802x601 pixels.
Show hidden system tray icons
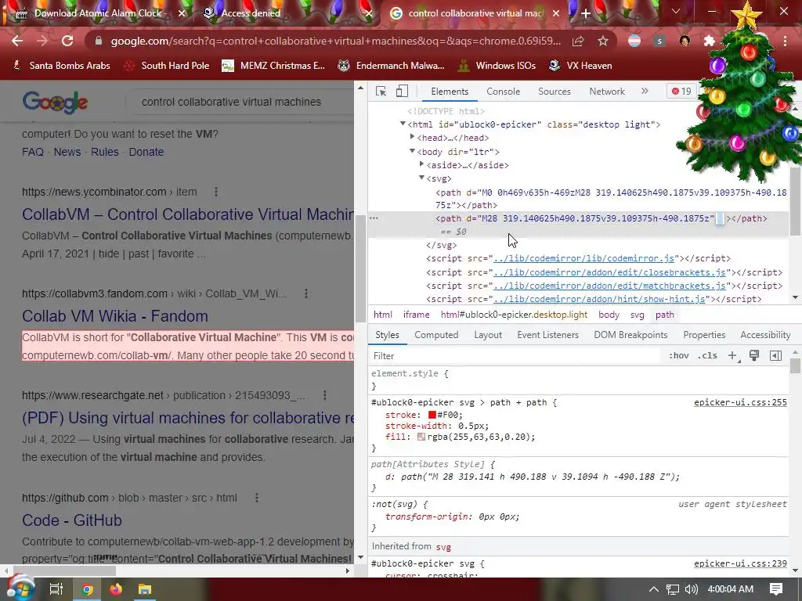click(654, 589)
